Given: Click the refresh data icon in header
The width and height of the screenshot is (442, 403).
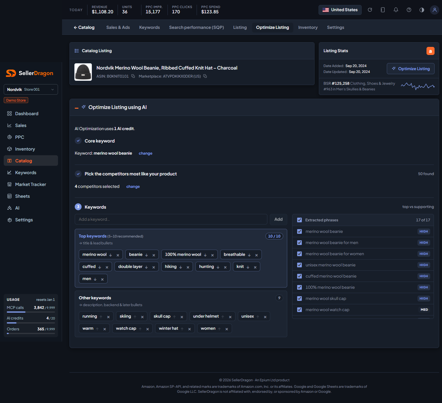Looking at the screenshot, I should click(x=370, y=10).
